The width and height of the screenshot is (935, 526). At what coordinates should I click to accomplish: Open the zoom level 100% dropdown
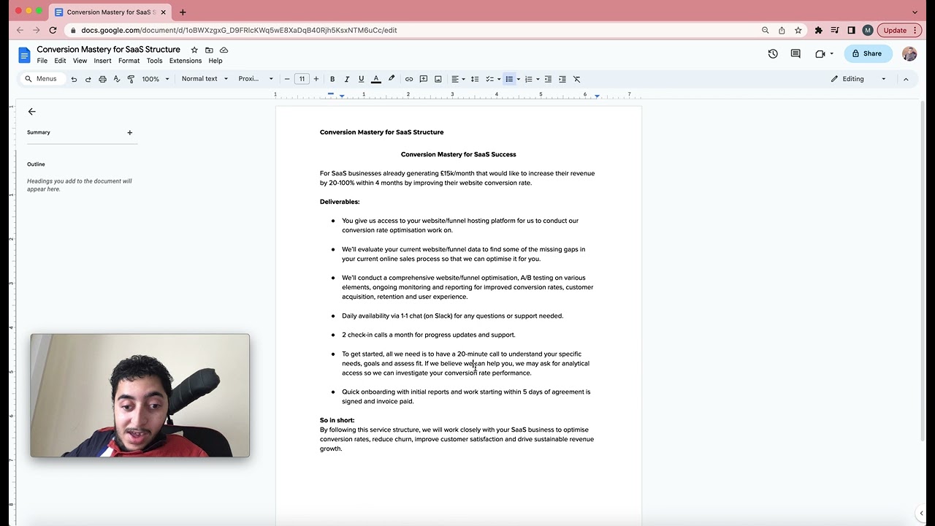(156, 79)
